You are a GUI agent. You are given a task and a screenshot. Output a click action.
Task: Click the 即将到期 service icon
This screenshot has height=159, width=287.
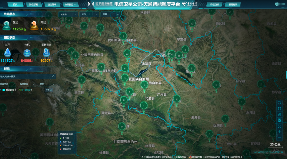[x=46, y=52]
